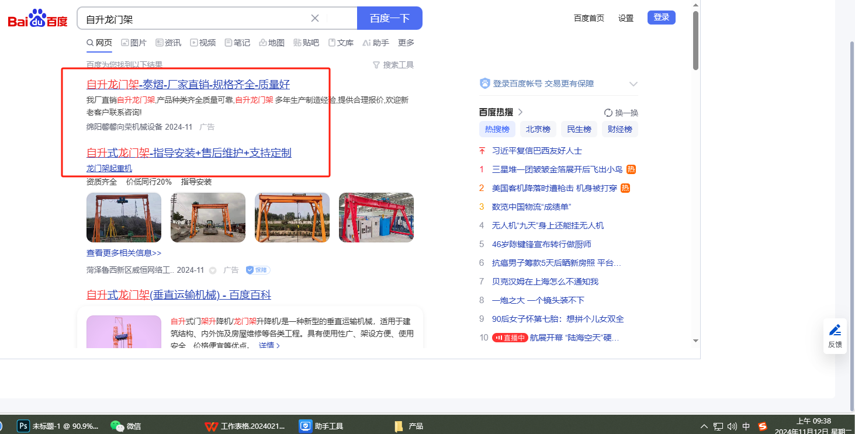Image resolution: width=855 pixels, height=434 pixels.
Task: Click the 保障 badge icon
Action: (x=258, y=270)
